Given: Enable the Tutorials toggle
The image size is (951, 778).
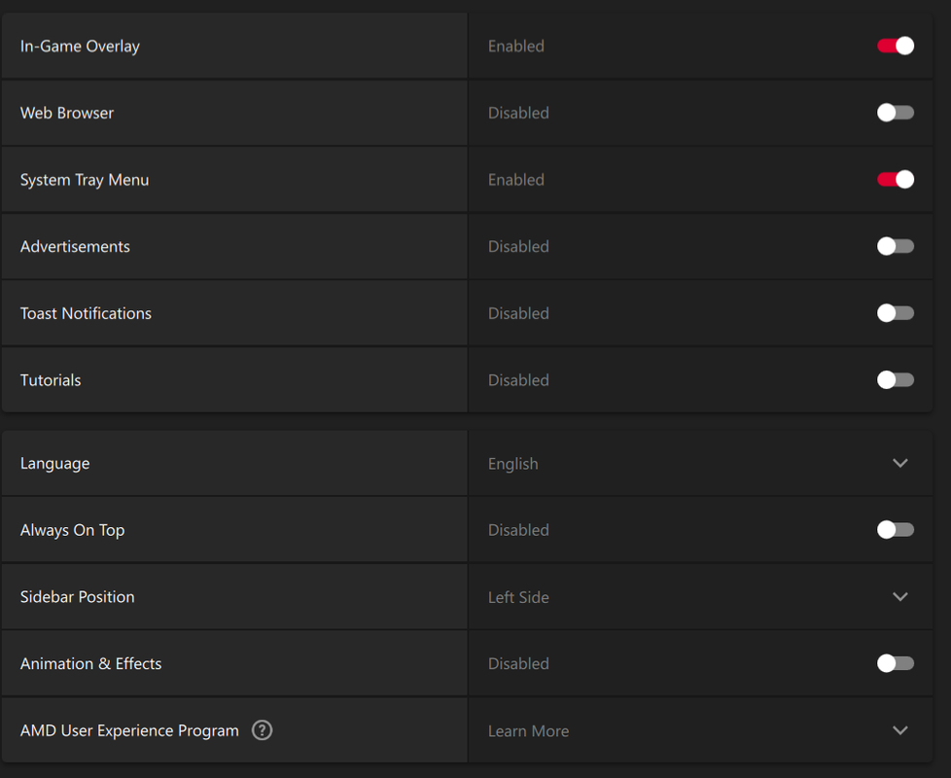Looking at the screenshot, I should coord(896,380).
